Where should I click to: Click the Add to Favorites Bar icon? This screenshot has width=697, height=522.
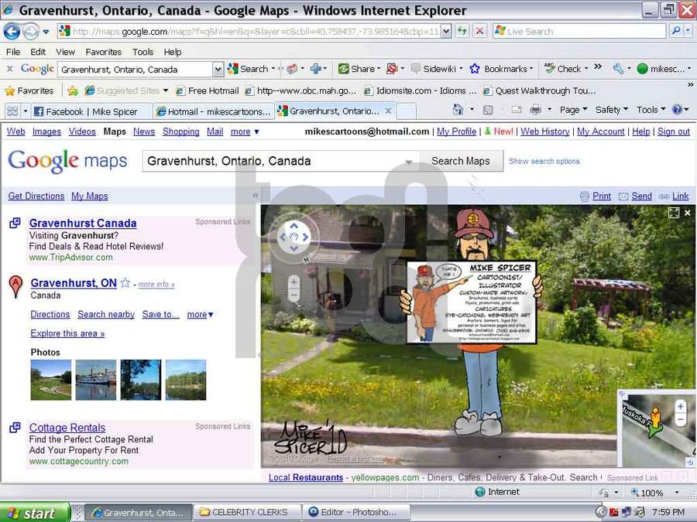(x=73, y=91)
